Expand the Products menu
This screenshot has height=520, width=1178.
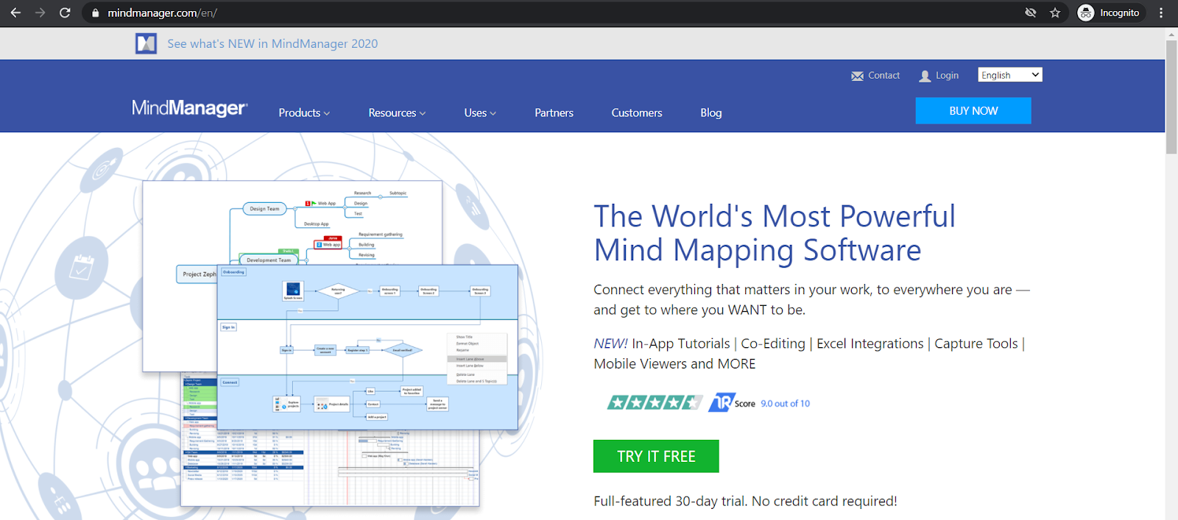304,113
